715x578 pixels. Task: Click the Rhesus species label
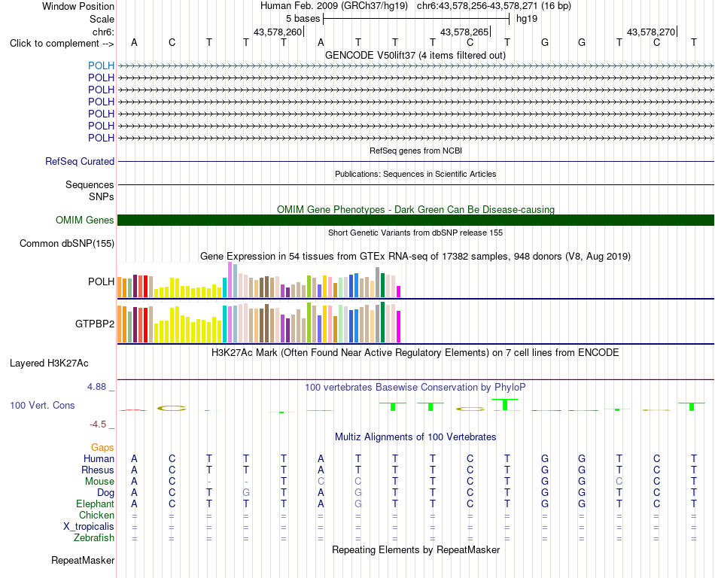(98, 470)
